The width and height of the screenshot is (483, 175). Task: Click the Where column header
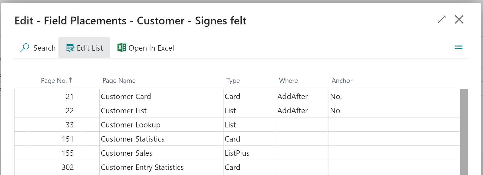288,81
